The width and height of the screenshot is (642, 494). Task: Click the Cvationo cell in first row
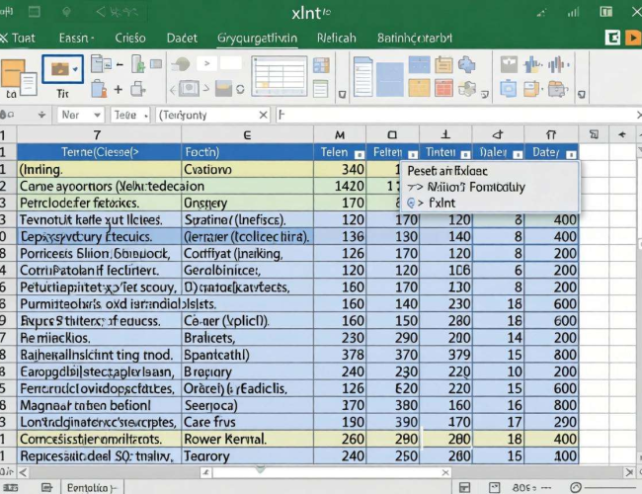(x=247, y=169)
